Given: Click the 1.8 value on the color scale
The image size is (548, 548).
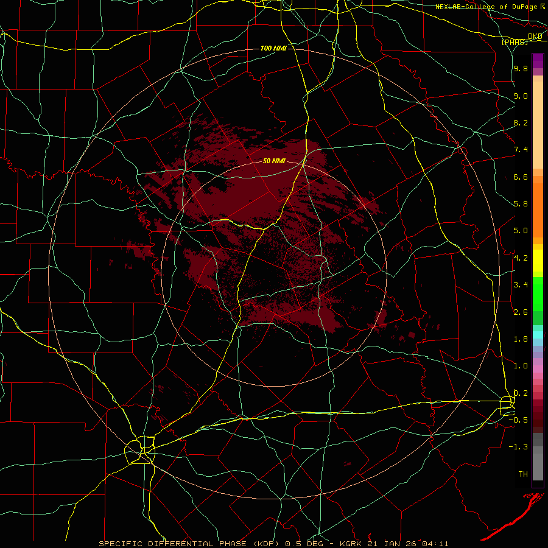Looking at the screenshot, I should [521, 339].
